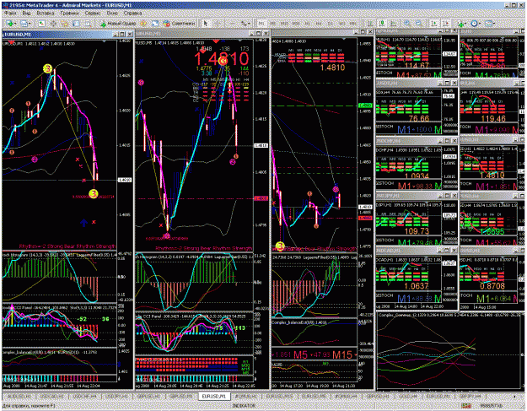Open the Файл menu

(x=10, y=14)
